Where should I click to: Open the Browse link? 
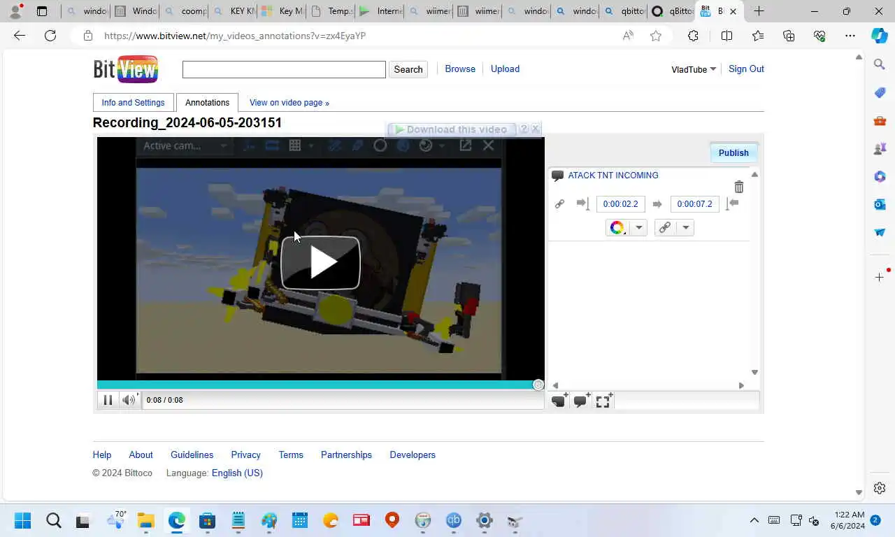pos(460,69)
